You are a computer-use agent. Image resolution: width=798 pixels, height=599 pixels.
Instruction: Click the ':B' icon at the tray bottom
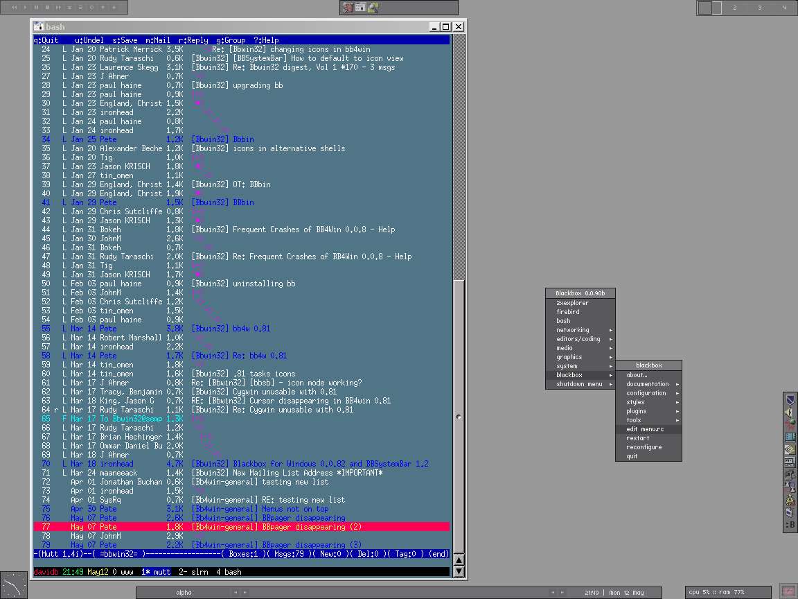(x=790, y=526)
